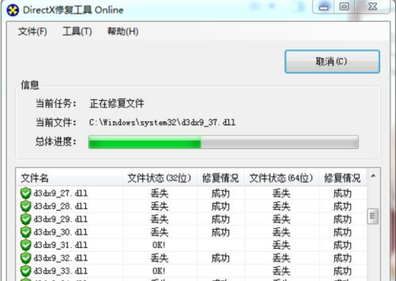Screen dimensions: 396x281
Task: Select the shield icon beside d3dx9_32.dll
Action: tap(26, 258)
